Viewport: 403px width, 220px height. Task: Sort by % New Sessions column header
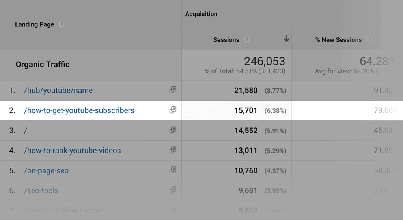pos(338,40)
